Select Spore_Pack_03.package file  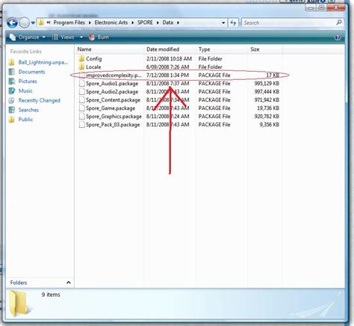click(113, 125)
